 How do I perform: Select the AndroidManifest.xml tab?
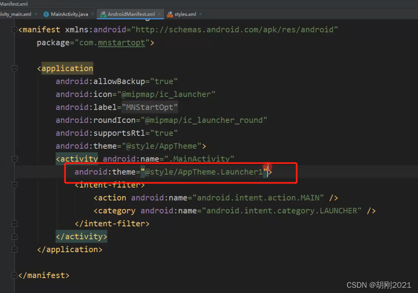point(131,14)
